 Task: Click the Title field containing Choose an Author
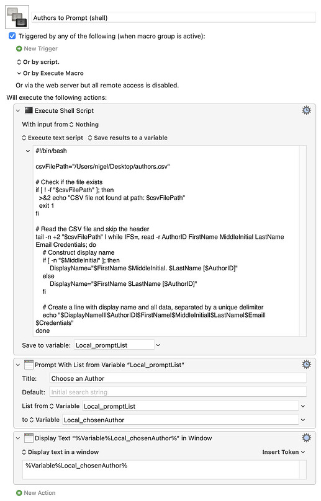click(178, 378)
